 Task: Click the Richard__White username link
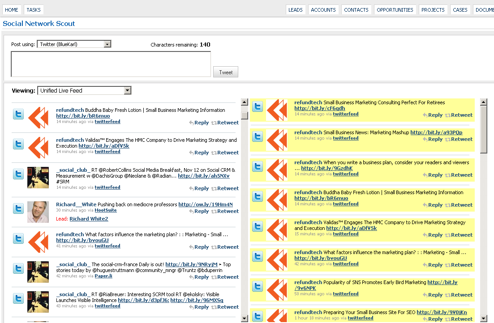click(x=76, y=204)
